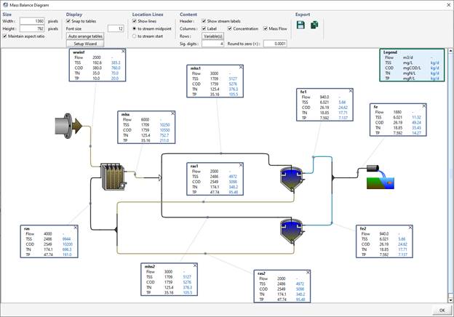The width and height of the screenshot is (454, 317).
Task: Open the Setup Wizard
Action: pos(85,44)
